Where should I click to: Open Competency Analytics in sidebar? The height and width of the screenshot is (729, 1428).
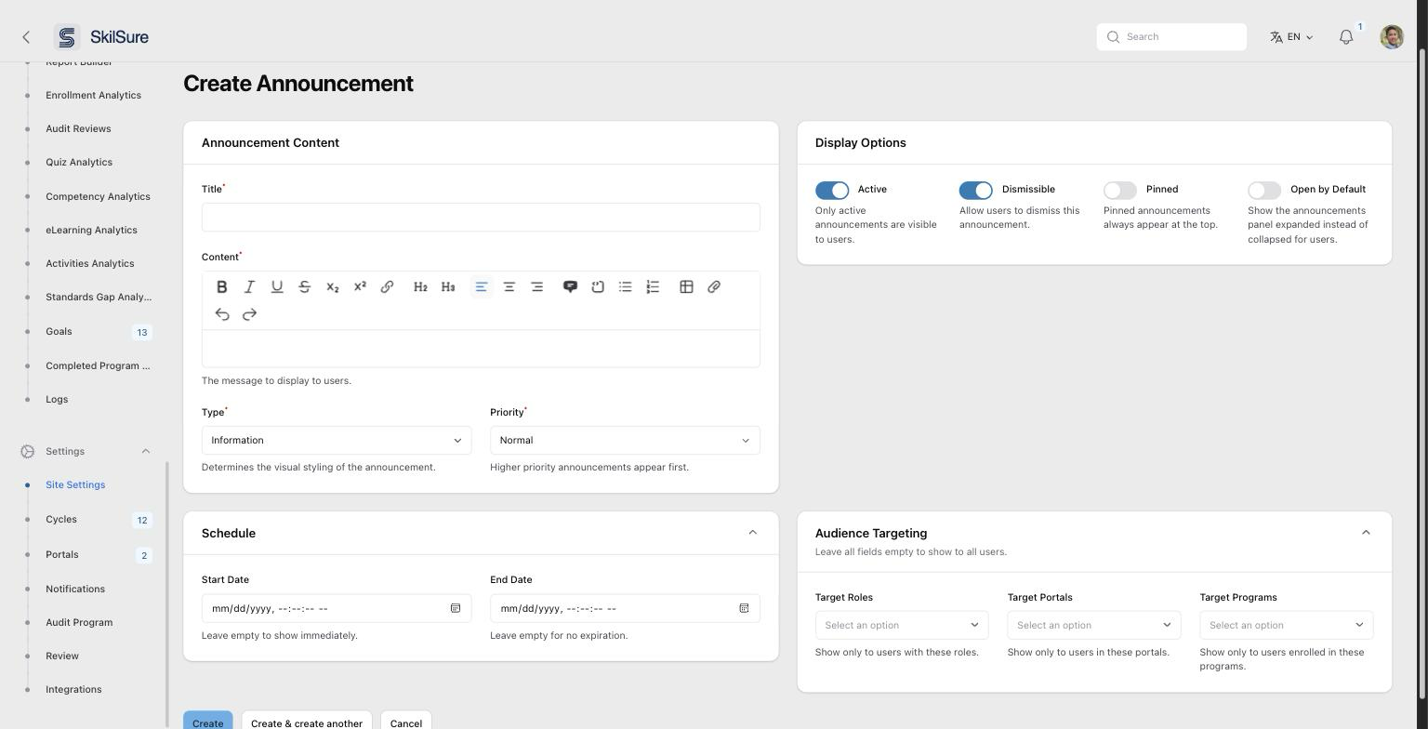(x=98, y=197)
